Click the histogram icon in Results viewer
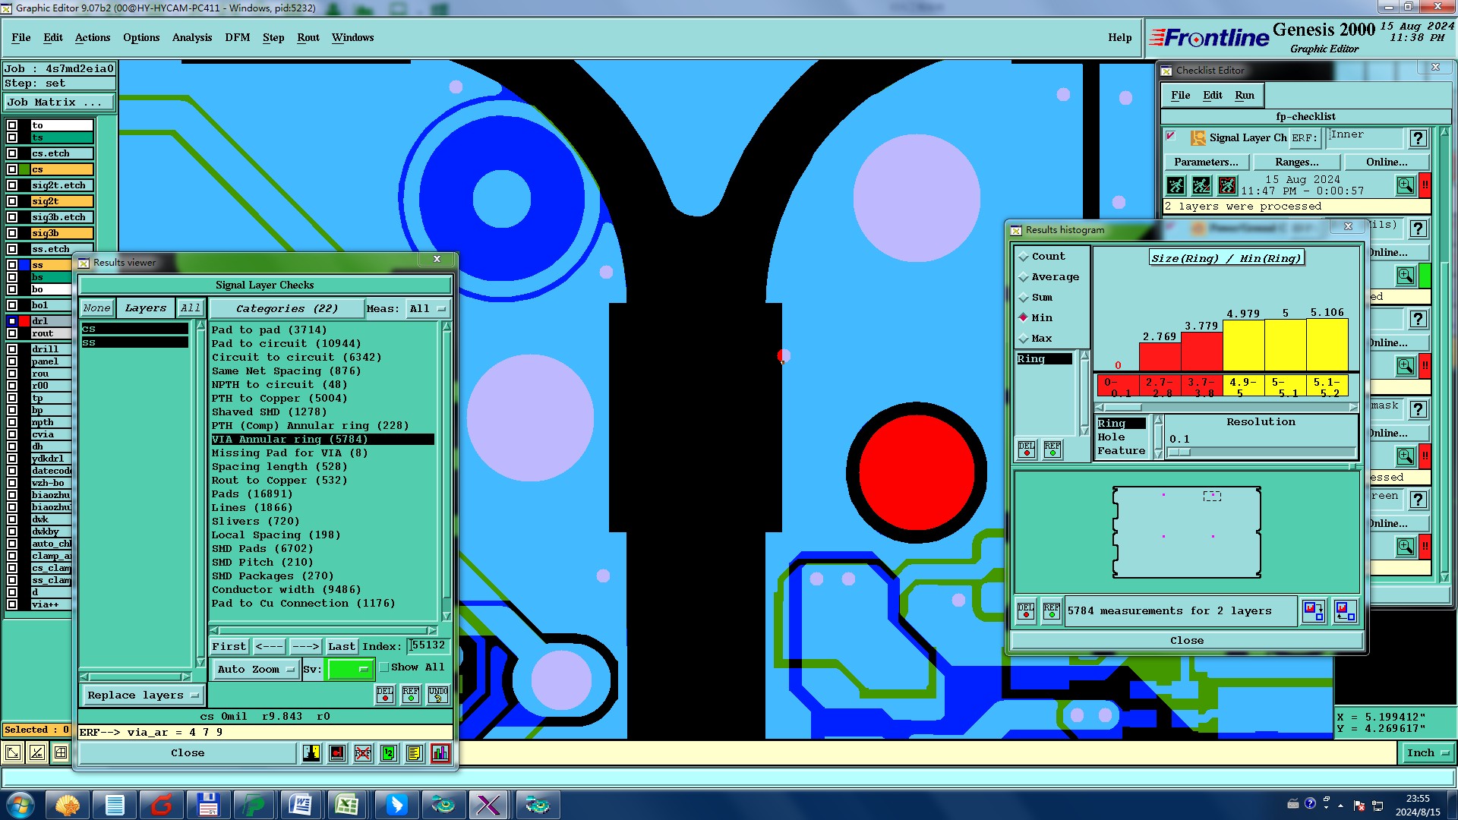 coord(440,753)
